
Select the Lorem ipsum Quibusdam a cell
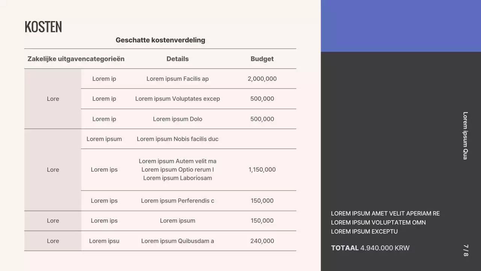pos(177,241)
